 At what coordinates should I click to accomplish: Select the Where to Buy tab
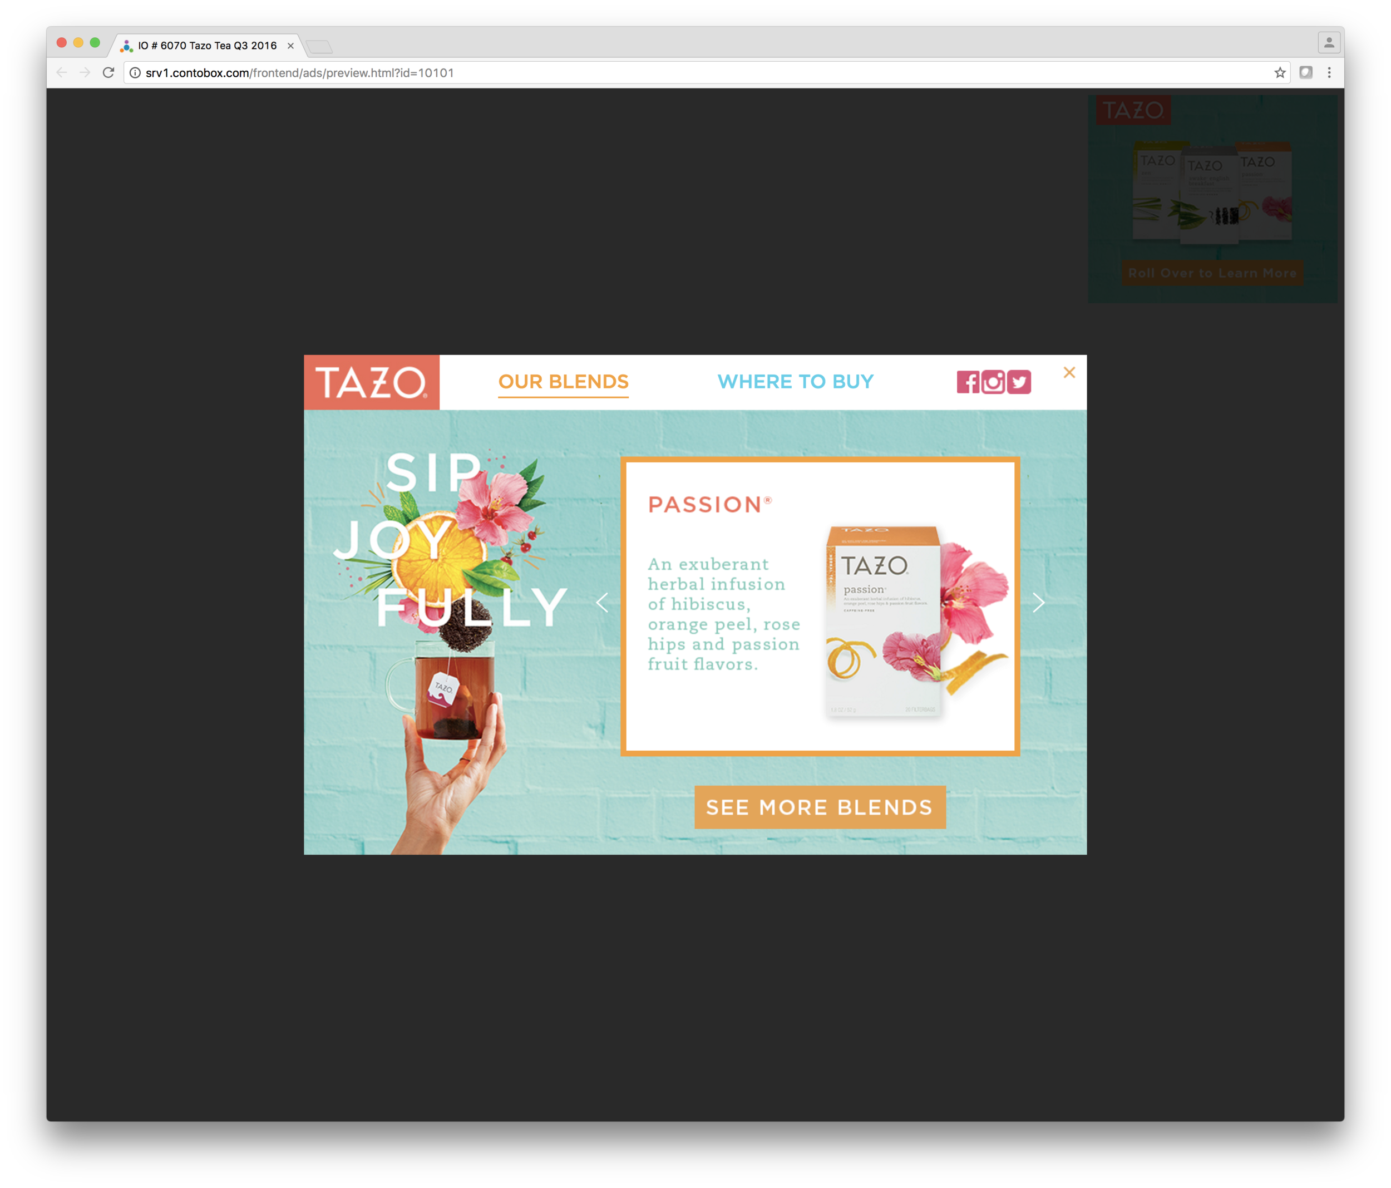tap(796, 382)
